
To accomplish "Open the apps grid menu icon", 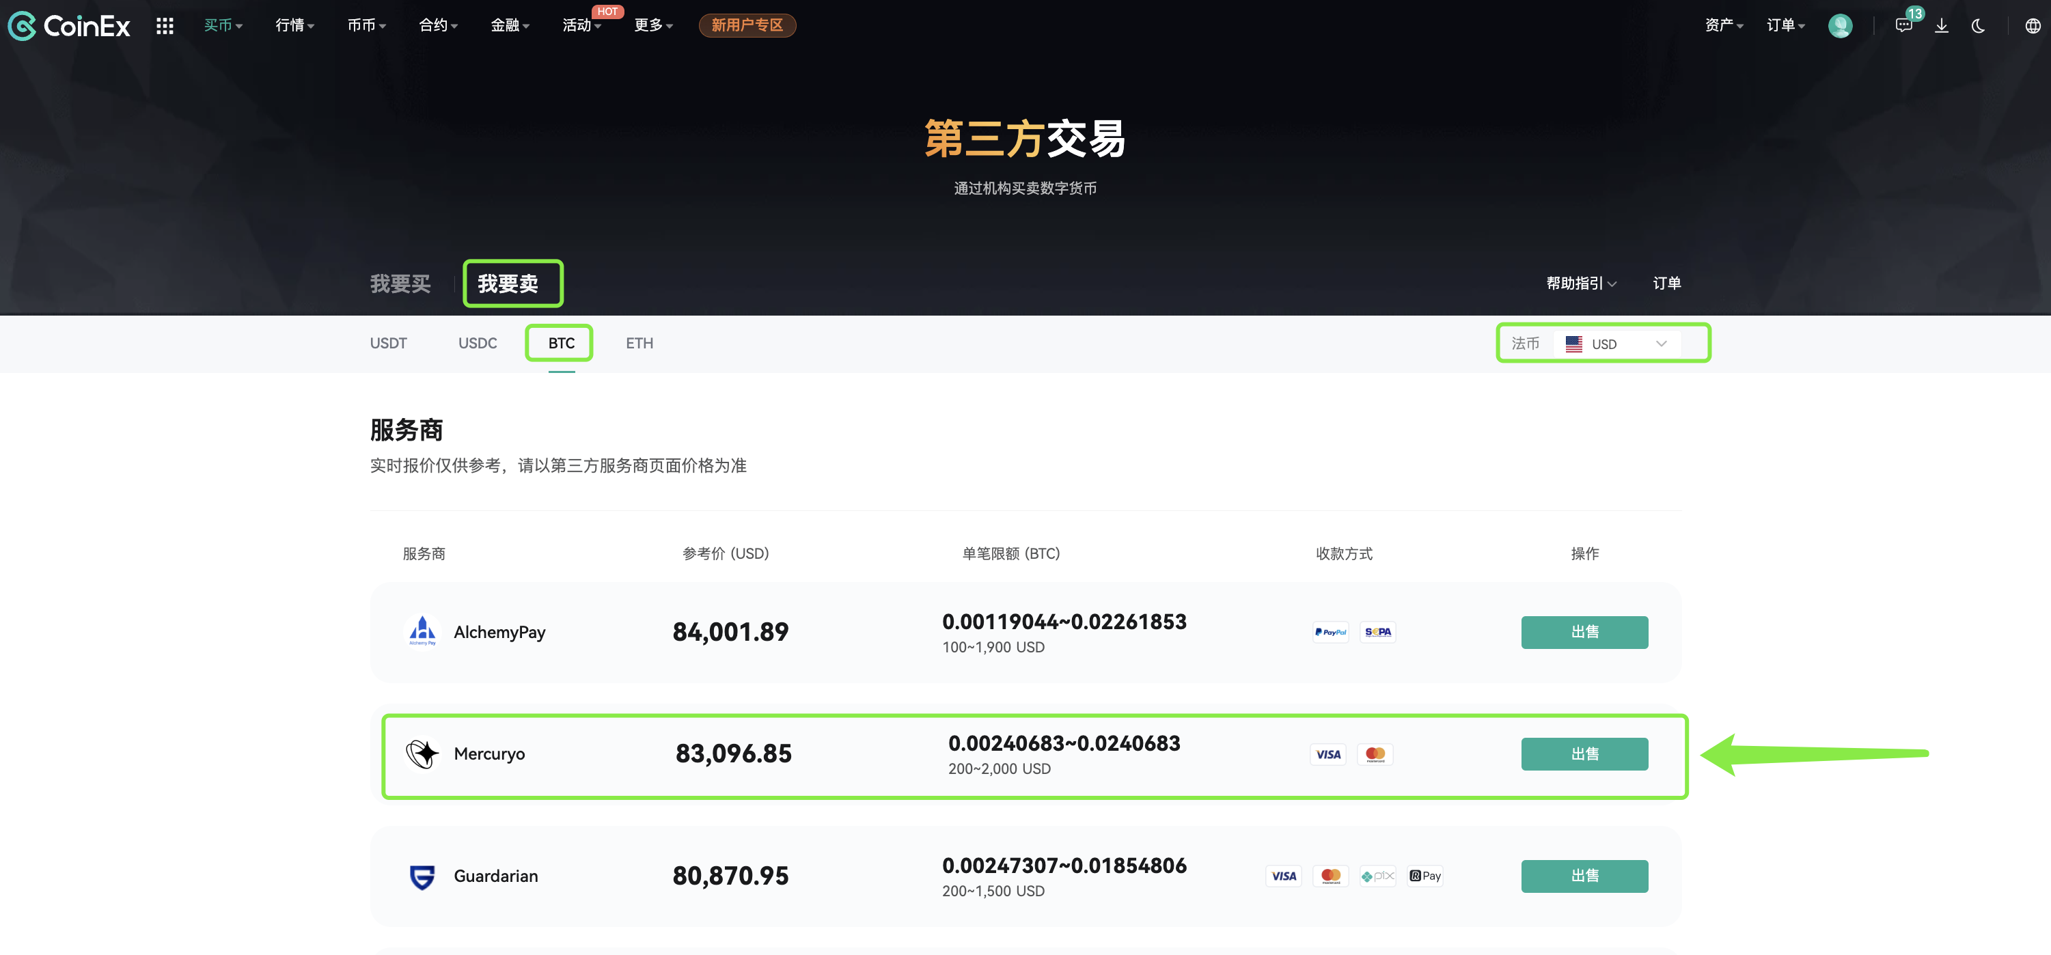I will tap(165, 25).
